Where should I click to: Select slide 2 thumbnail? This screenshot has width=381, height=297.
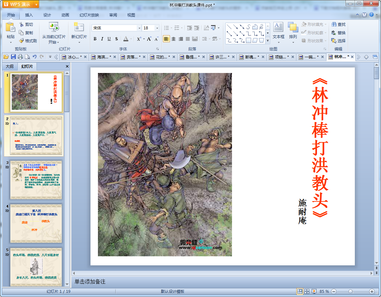[36, 136]
